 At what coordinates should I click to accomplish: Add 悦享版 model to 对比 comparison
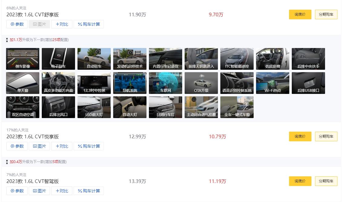coord(62,146)
